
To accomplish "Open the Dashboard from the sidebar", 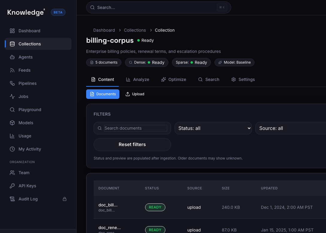I will [x=29, y=31].
